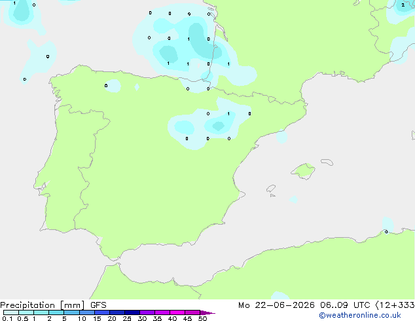Pick the 20–25 mm legend swatch

117,312
